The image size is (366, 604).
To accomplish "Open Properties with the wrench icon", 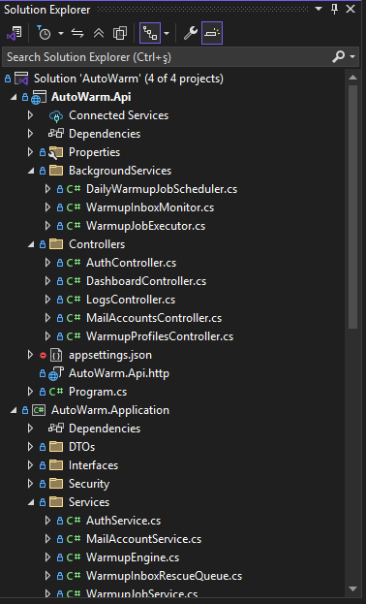I will (x=190, y=34).
